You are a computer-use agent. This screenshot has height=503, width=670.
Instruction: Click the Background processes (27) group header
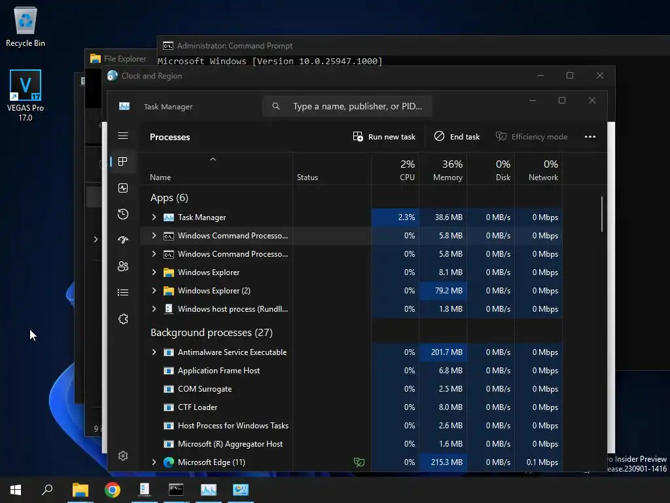211,333
